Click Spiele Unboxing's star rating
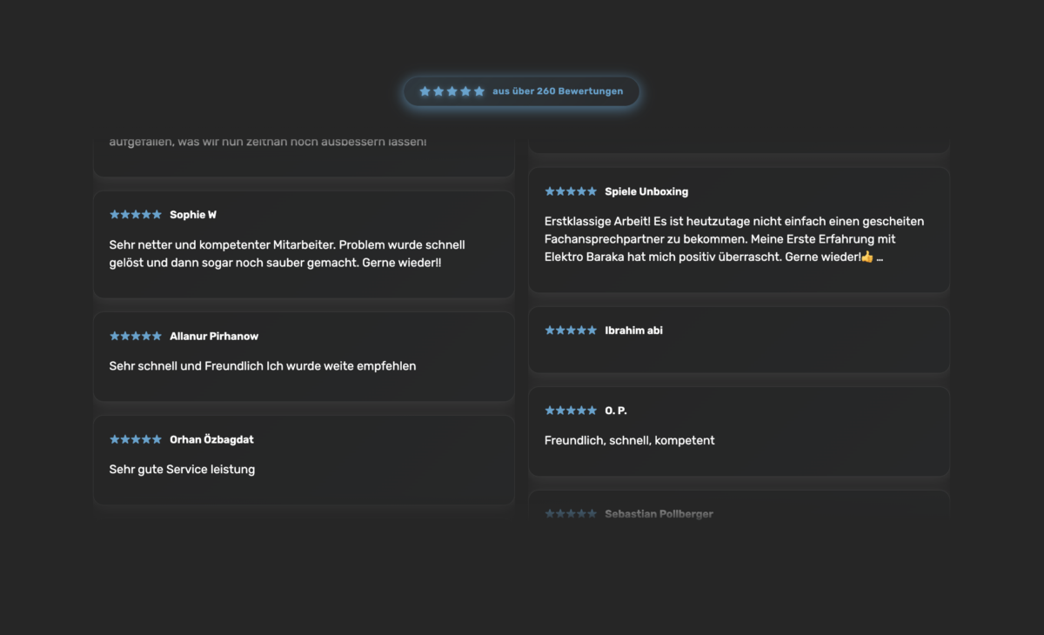This screenshot has height=635, width=1044. (571, 191)
